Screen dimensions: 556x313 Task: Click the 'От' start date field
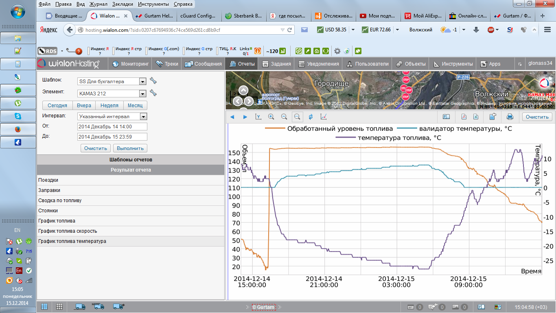click(x=112, y=127)
